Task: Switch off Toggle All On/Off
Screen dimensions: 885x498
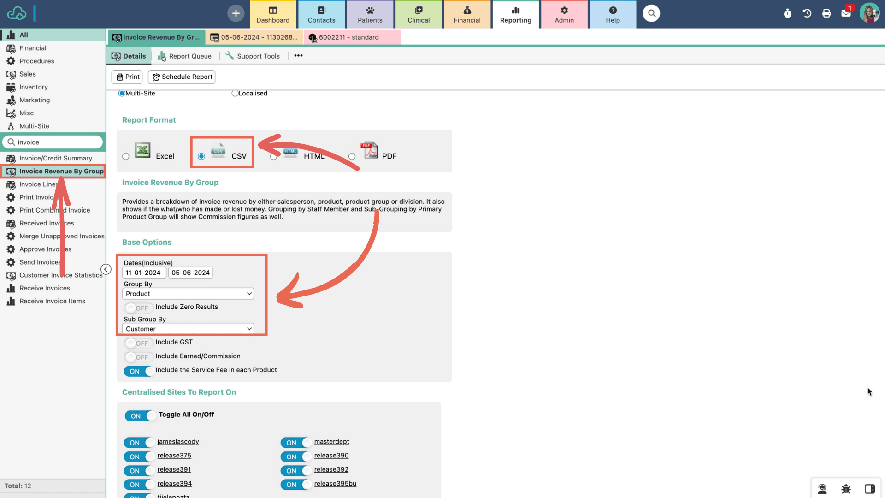Action: 140,416
